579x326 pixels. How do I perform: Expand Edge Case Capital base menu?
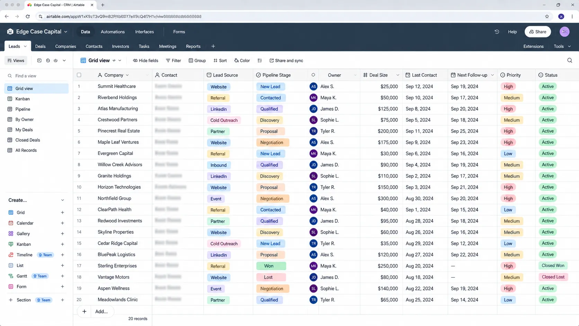tap(65, 32)
